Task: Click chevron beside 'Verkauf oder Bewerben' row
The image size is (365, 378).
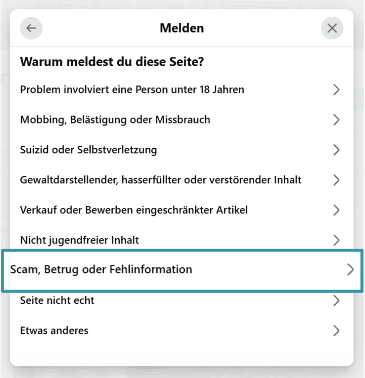Action: [x=336, y=209]
